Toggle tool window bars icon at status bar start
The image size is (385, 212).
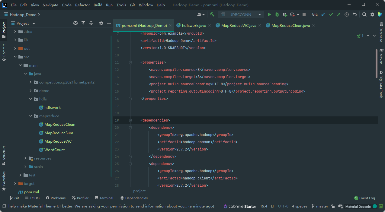4,206
